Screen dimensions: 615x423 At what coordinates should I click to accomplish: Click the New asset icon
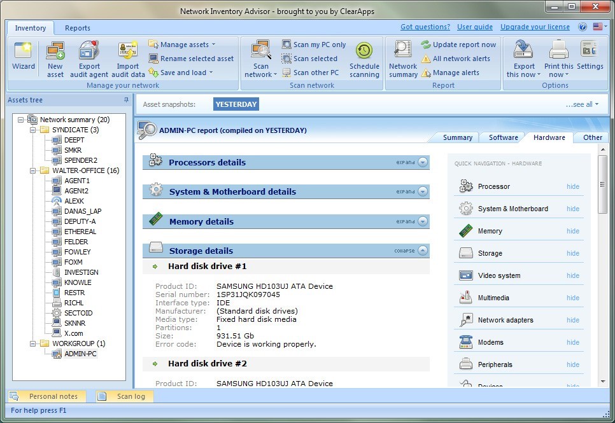55,57
